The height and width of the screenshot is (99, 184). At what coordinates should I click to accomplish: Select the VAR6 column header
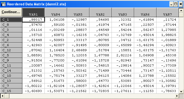pos(145,12)
